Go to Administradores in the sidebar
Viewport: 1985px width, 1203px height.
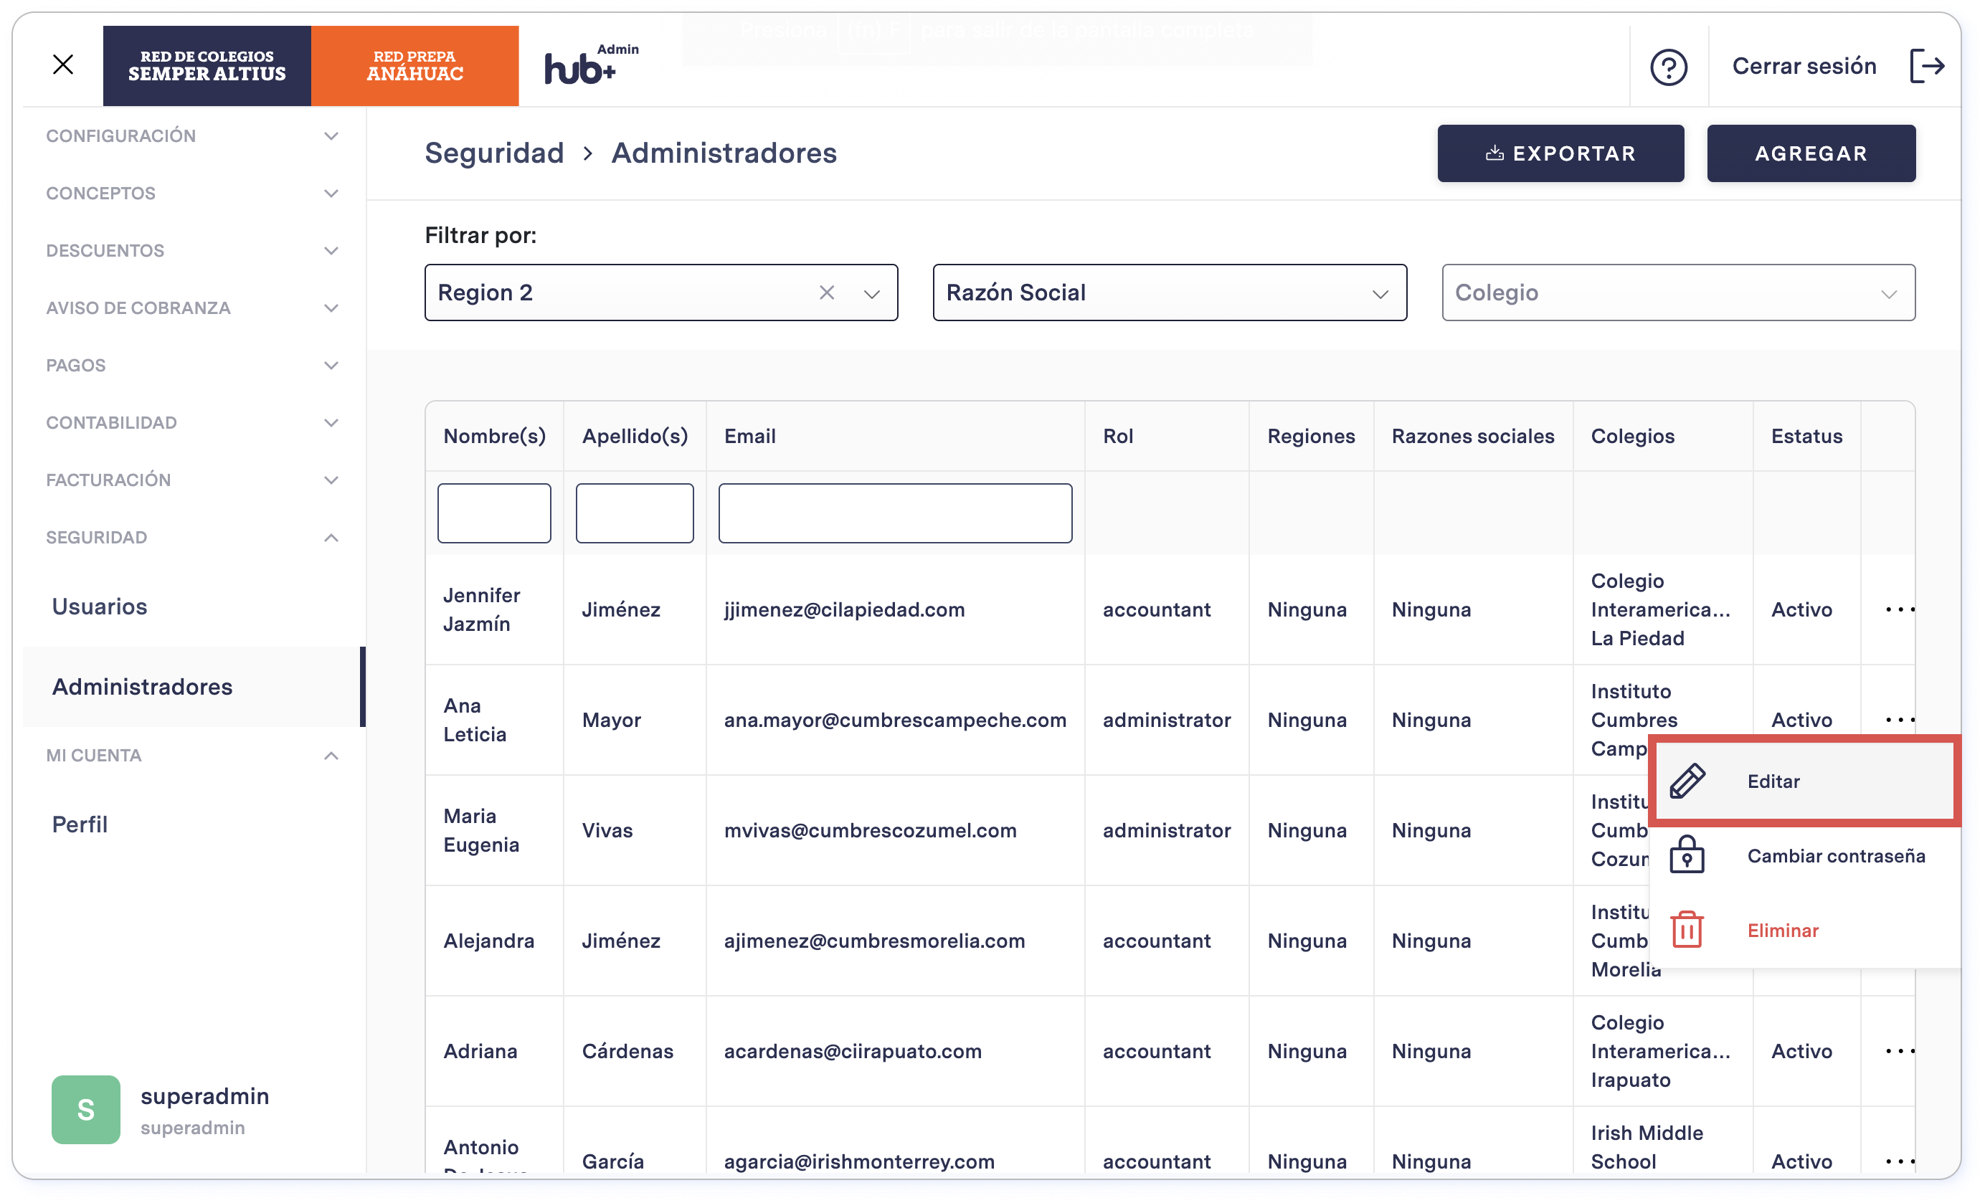coord(194,687)
